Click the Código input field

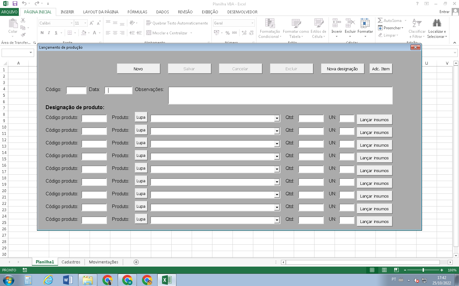tap(76, 90)
